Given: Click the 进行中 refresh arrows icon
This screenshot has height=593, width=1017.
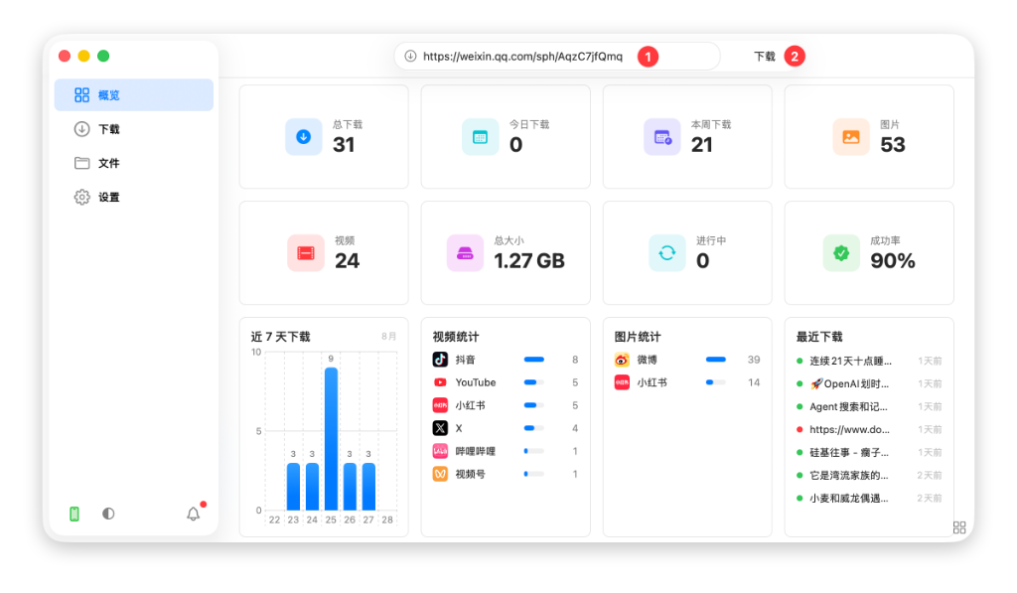Looking at the screenshot, I should [667, 253].
